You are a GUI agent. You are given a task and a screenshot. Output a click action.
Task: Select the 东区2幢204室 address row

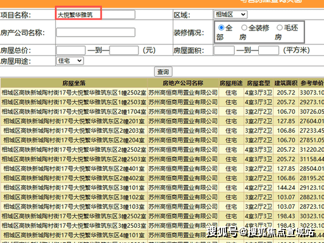coord(74,140)
